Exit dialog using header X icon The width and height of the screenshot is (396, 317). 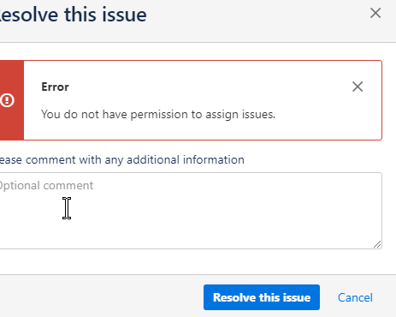point(375,13)
